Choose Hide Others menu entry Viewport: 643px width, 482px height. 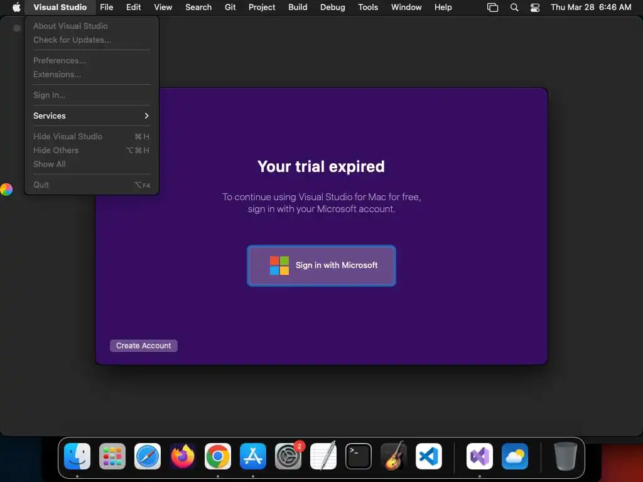point(91,150)
